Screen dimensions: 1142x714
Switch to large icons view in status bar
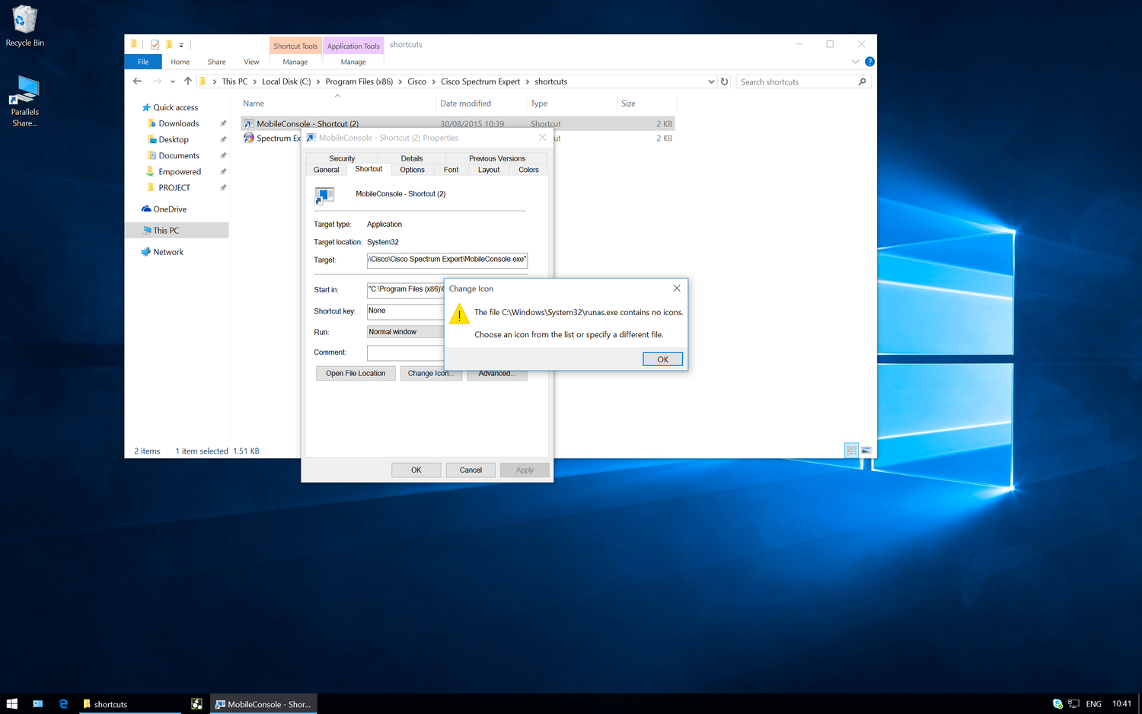coord(866,451)
